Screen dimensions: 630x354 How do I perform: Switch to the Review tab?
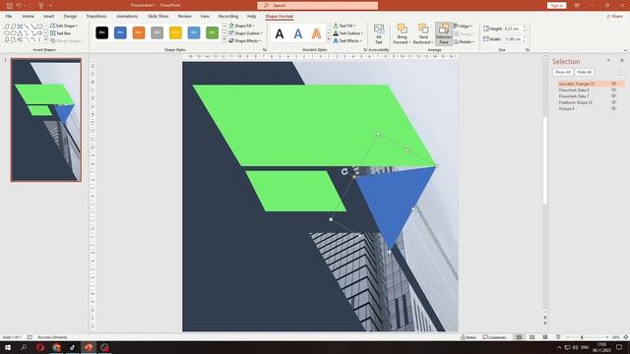click(184, 16)
